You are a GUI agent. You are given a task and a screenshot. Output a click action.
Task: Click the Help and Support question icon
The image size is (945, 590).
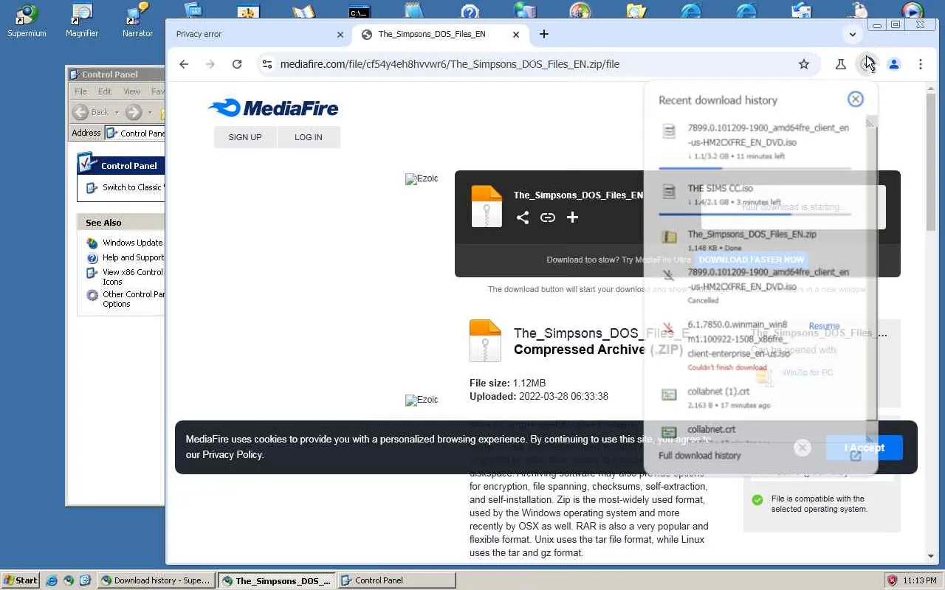click(x=92, y=258)
